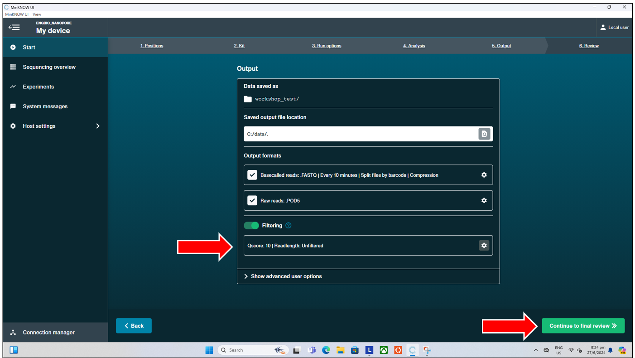635x358 pixels.
Task: Click the taskbar Search box
Action: click(x=253, y=350)
